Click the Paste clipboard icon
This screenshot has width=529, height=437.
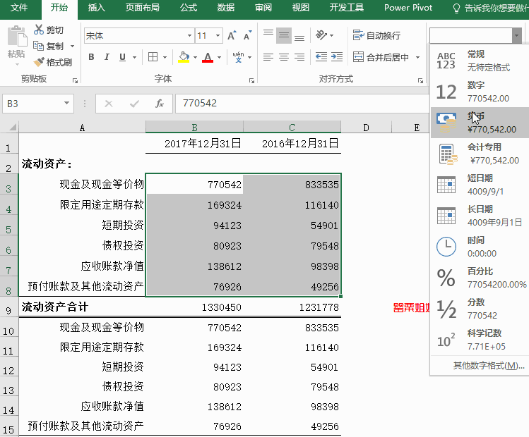coord(17,36)
